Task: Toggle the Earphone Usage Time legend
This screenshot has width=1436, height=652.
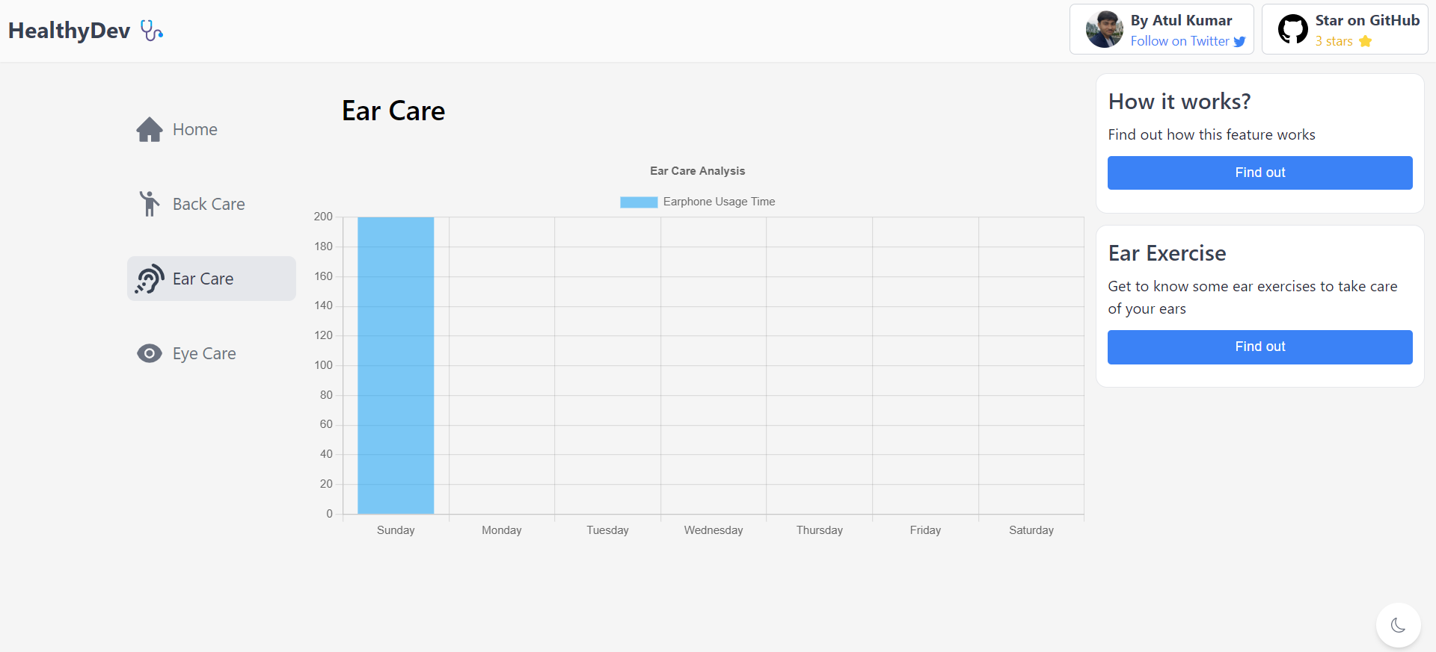Action: coord(696,202)
